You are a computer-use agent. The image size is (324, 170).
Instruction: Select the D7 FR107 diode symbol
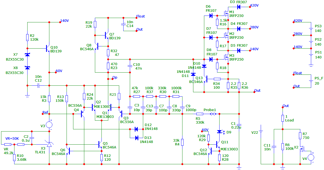pos(211,37)
